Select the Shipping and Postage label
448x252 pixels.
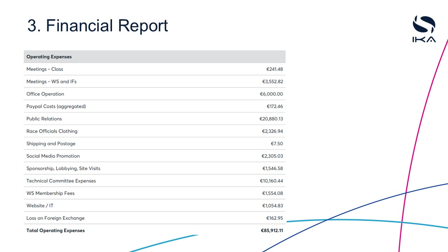click(51, 144)
